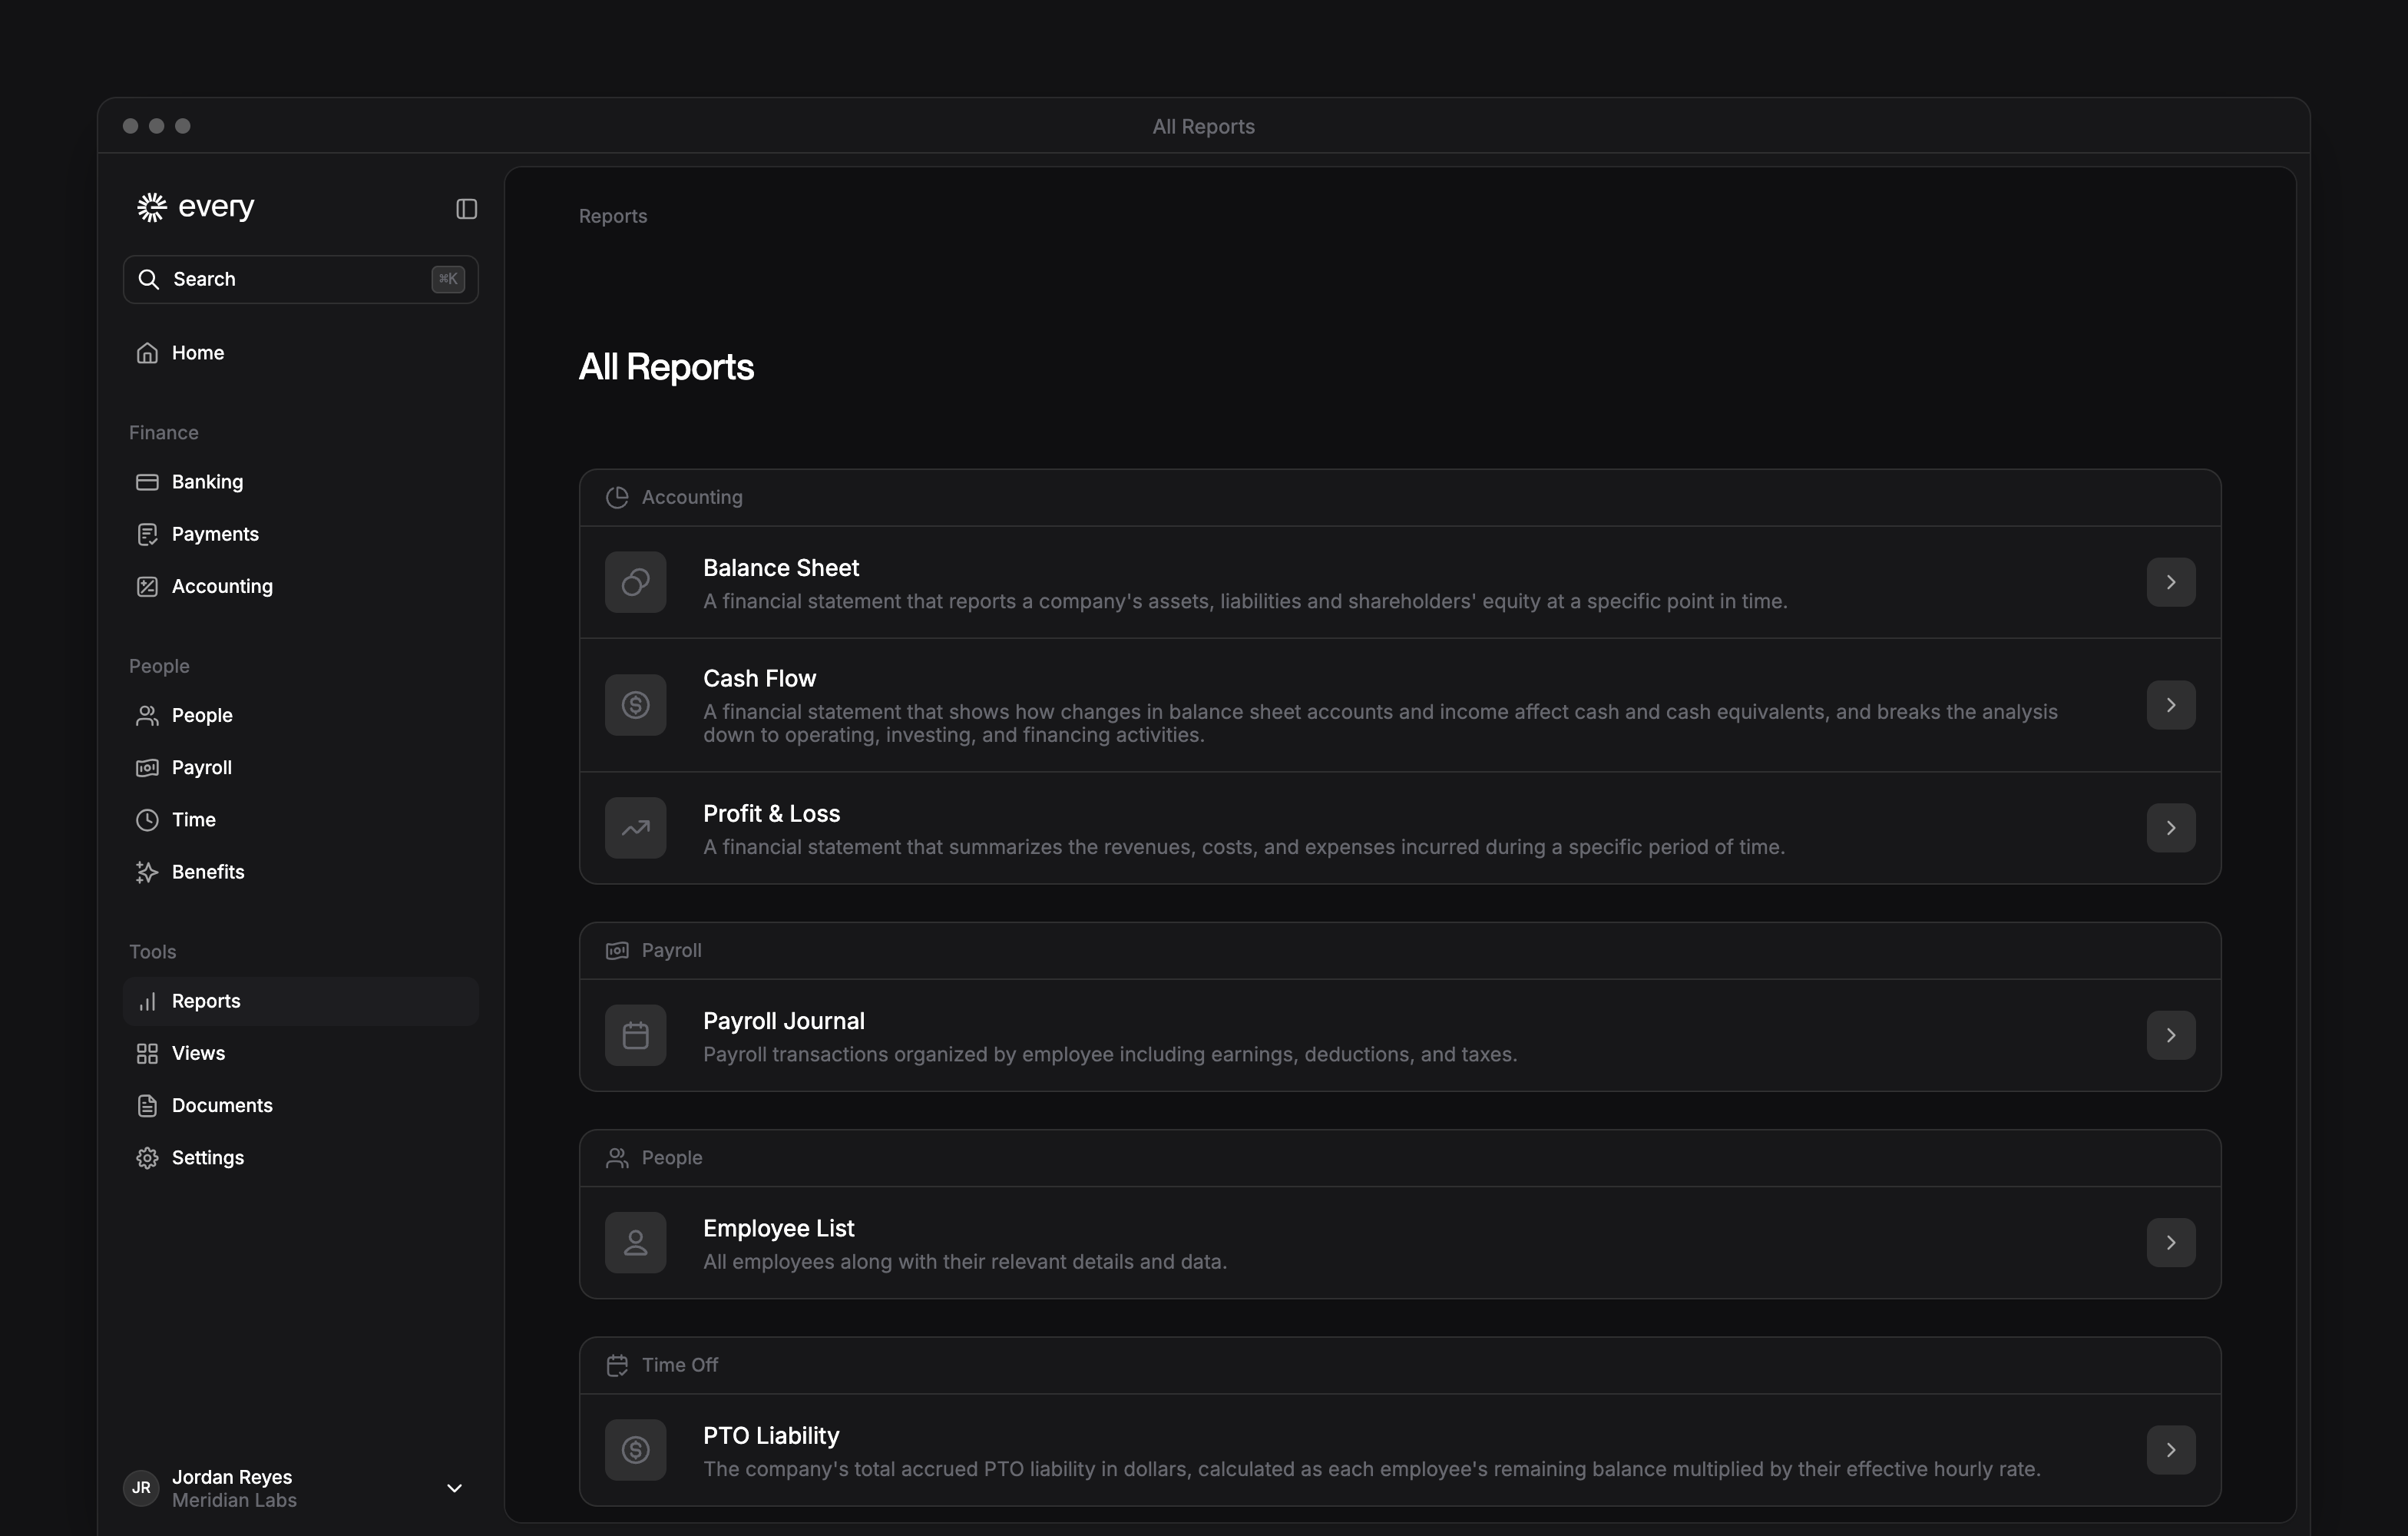Open Profit & Loss via its chevron

point(2171,828)
